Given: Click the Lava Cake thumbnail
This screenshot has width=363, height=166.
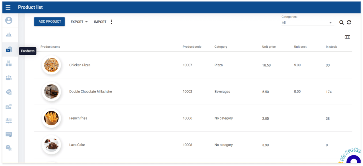Looking at the screenshot, I should click(x=51, y=145).
